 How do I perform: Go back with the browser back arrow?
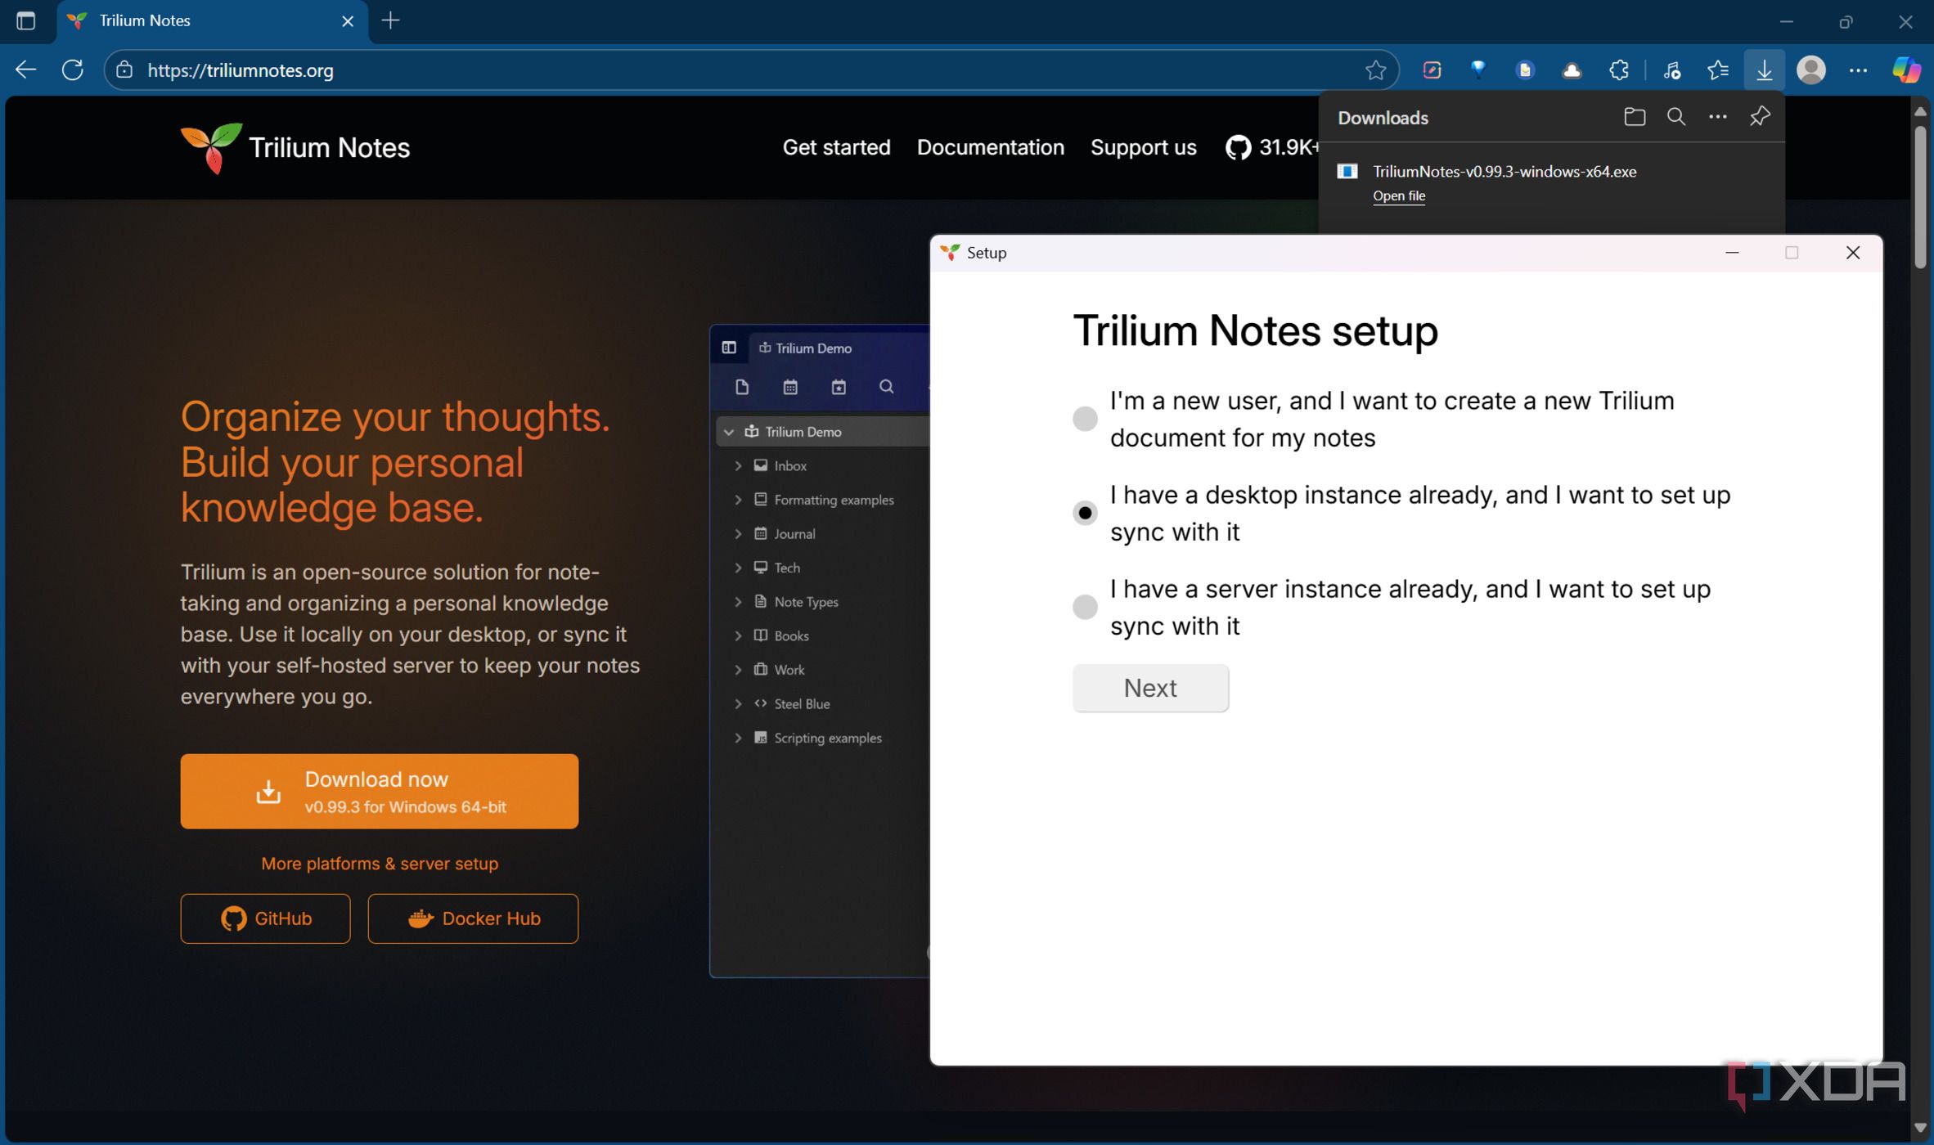click(x=25, y=70)
